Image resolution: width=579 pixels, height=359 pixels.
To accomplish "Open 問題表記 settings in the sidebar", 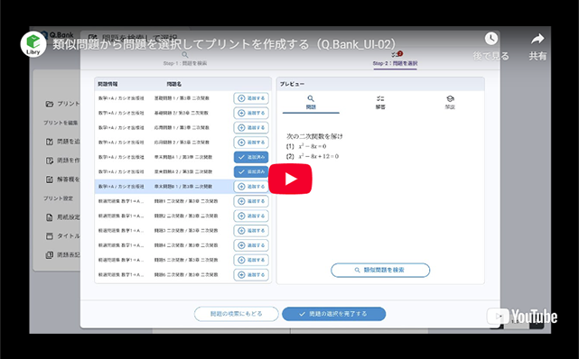I will (x=62, y=254).
